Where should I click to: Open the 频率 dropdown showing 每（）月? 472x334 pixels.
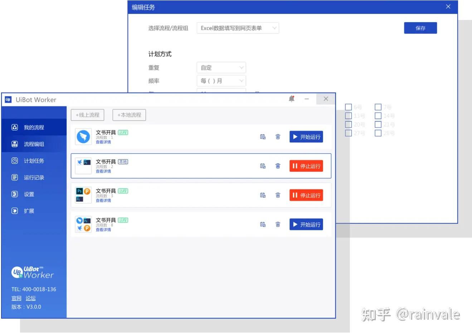tap(221, 80)
